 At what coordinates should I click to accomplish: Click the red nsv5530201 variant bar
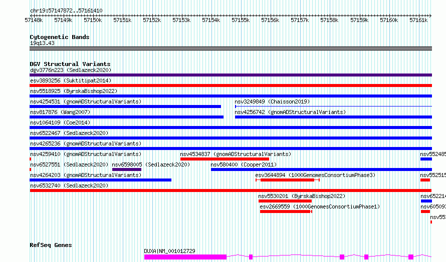click(285, 201)
